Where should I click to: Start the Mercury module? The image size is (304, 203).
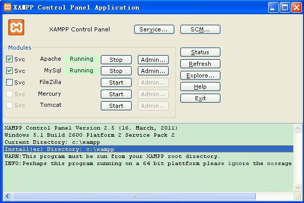(x=116, y=94)
